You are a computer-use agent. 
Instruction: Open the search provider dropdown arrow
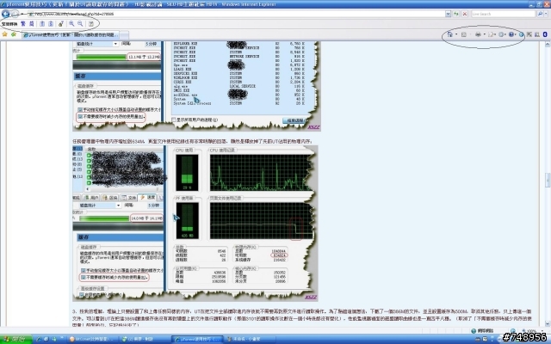click(x=546, y=14)
